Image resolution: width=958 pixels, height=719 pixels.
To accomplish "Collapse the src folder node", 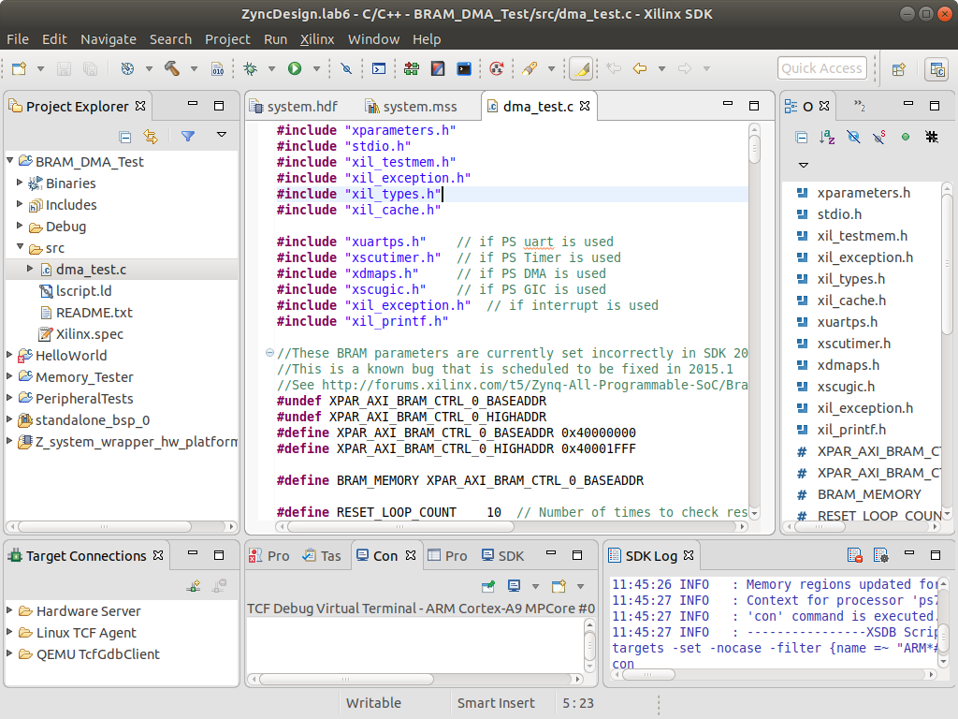I will (x=20, y=247).
